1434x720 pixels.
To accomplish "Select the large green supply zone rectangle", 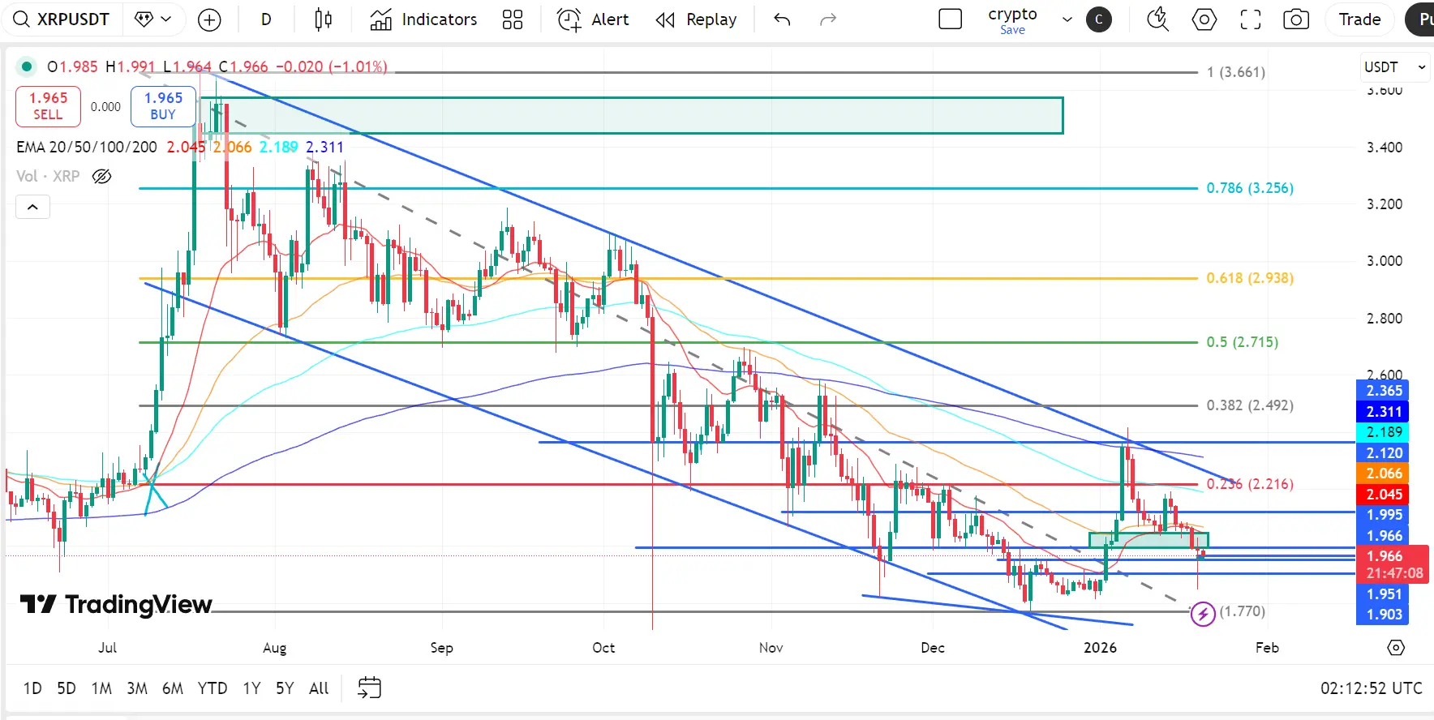I will tap(632, 115).
